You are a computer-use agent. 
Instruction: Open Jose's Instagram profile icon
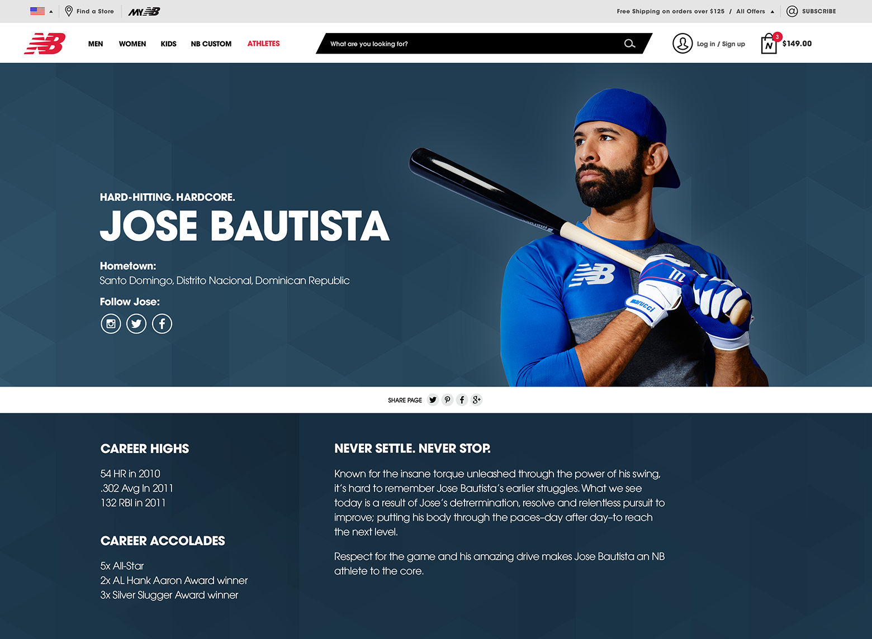111,323
